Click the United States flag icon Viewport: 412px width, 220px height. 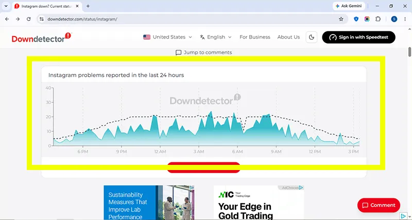tap(147, 37)
